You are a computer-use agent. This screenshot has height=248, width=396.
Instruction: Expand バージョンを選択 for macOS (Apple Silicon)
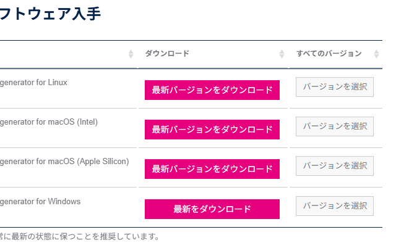point(335,166)
